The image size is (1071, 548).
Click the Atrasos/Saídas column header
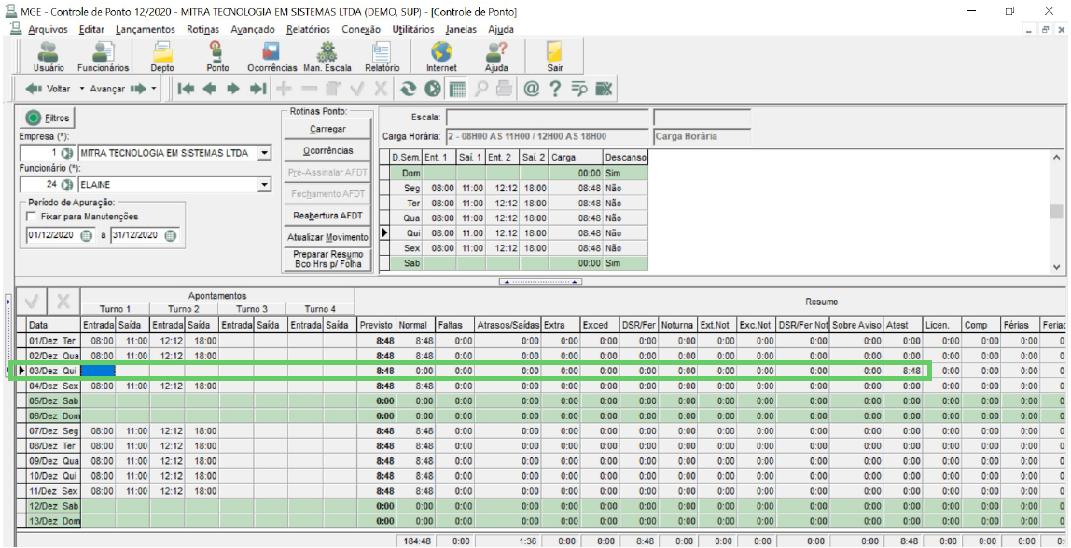508,325
